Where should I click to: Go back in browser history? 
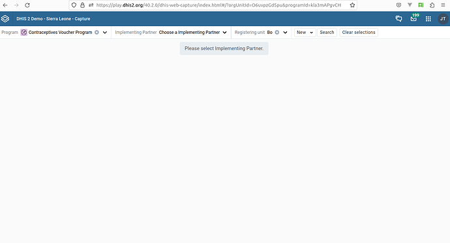coord(5,5)
